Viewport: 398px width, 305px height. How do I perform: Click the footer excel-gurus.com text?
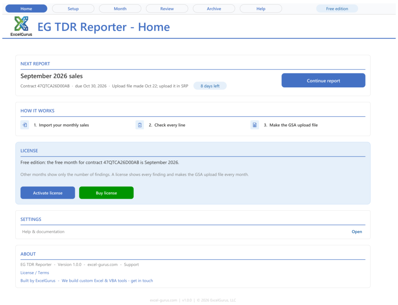pyautogui.click(x=164, y=300)
